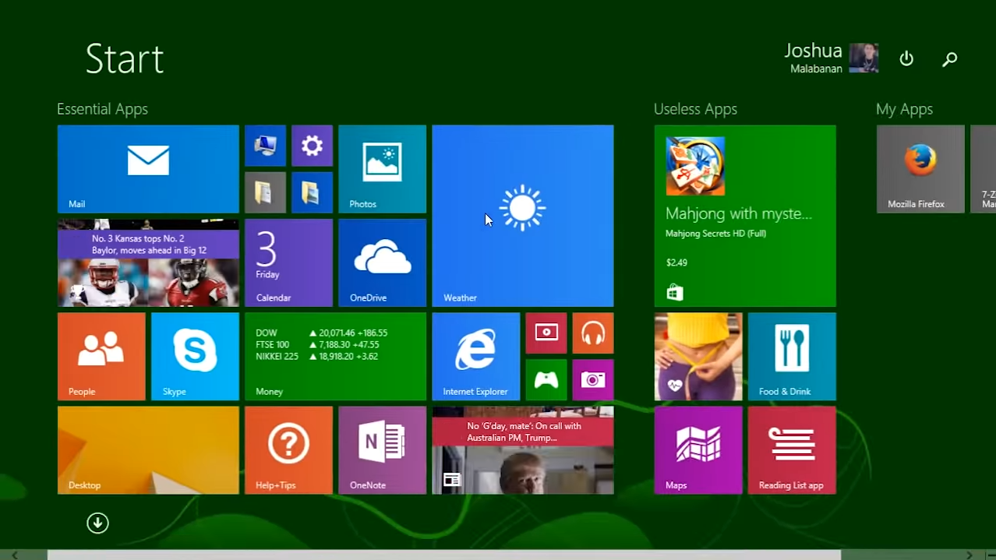Open the OneDrive cloud tile
The height and width of the screenshot is (560, 996).
382,262
